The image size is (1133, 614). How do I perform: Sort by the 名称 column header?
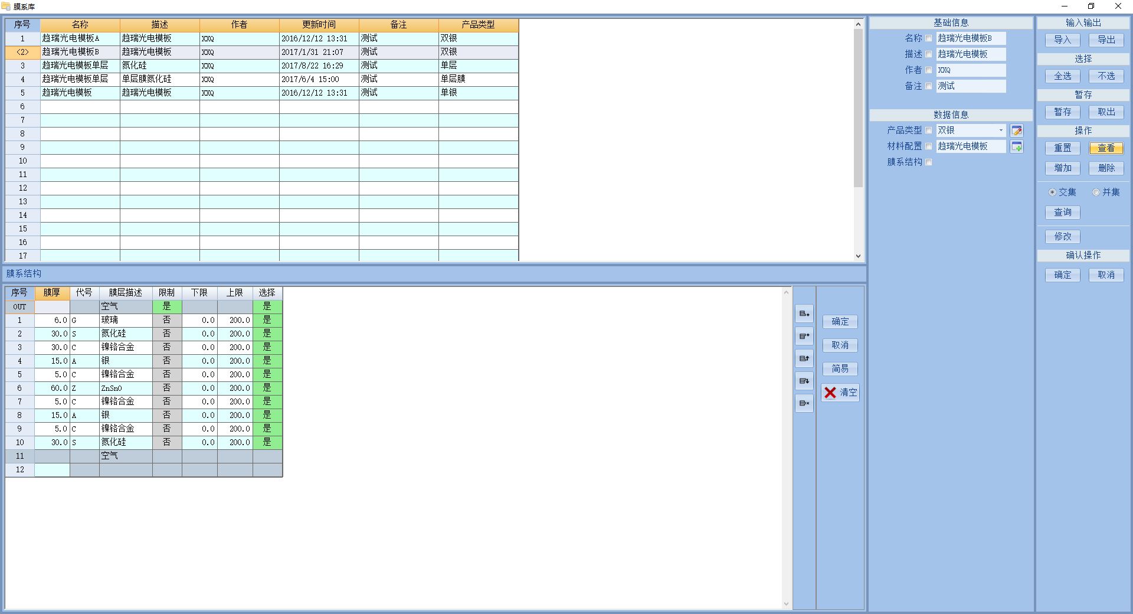point(80,25)
